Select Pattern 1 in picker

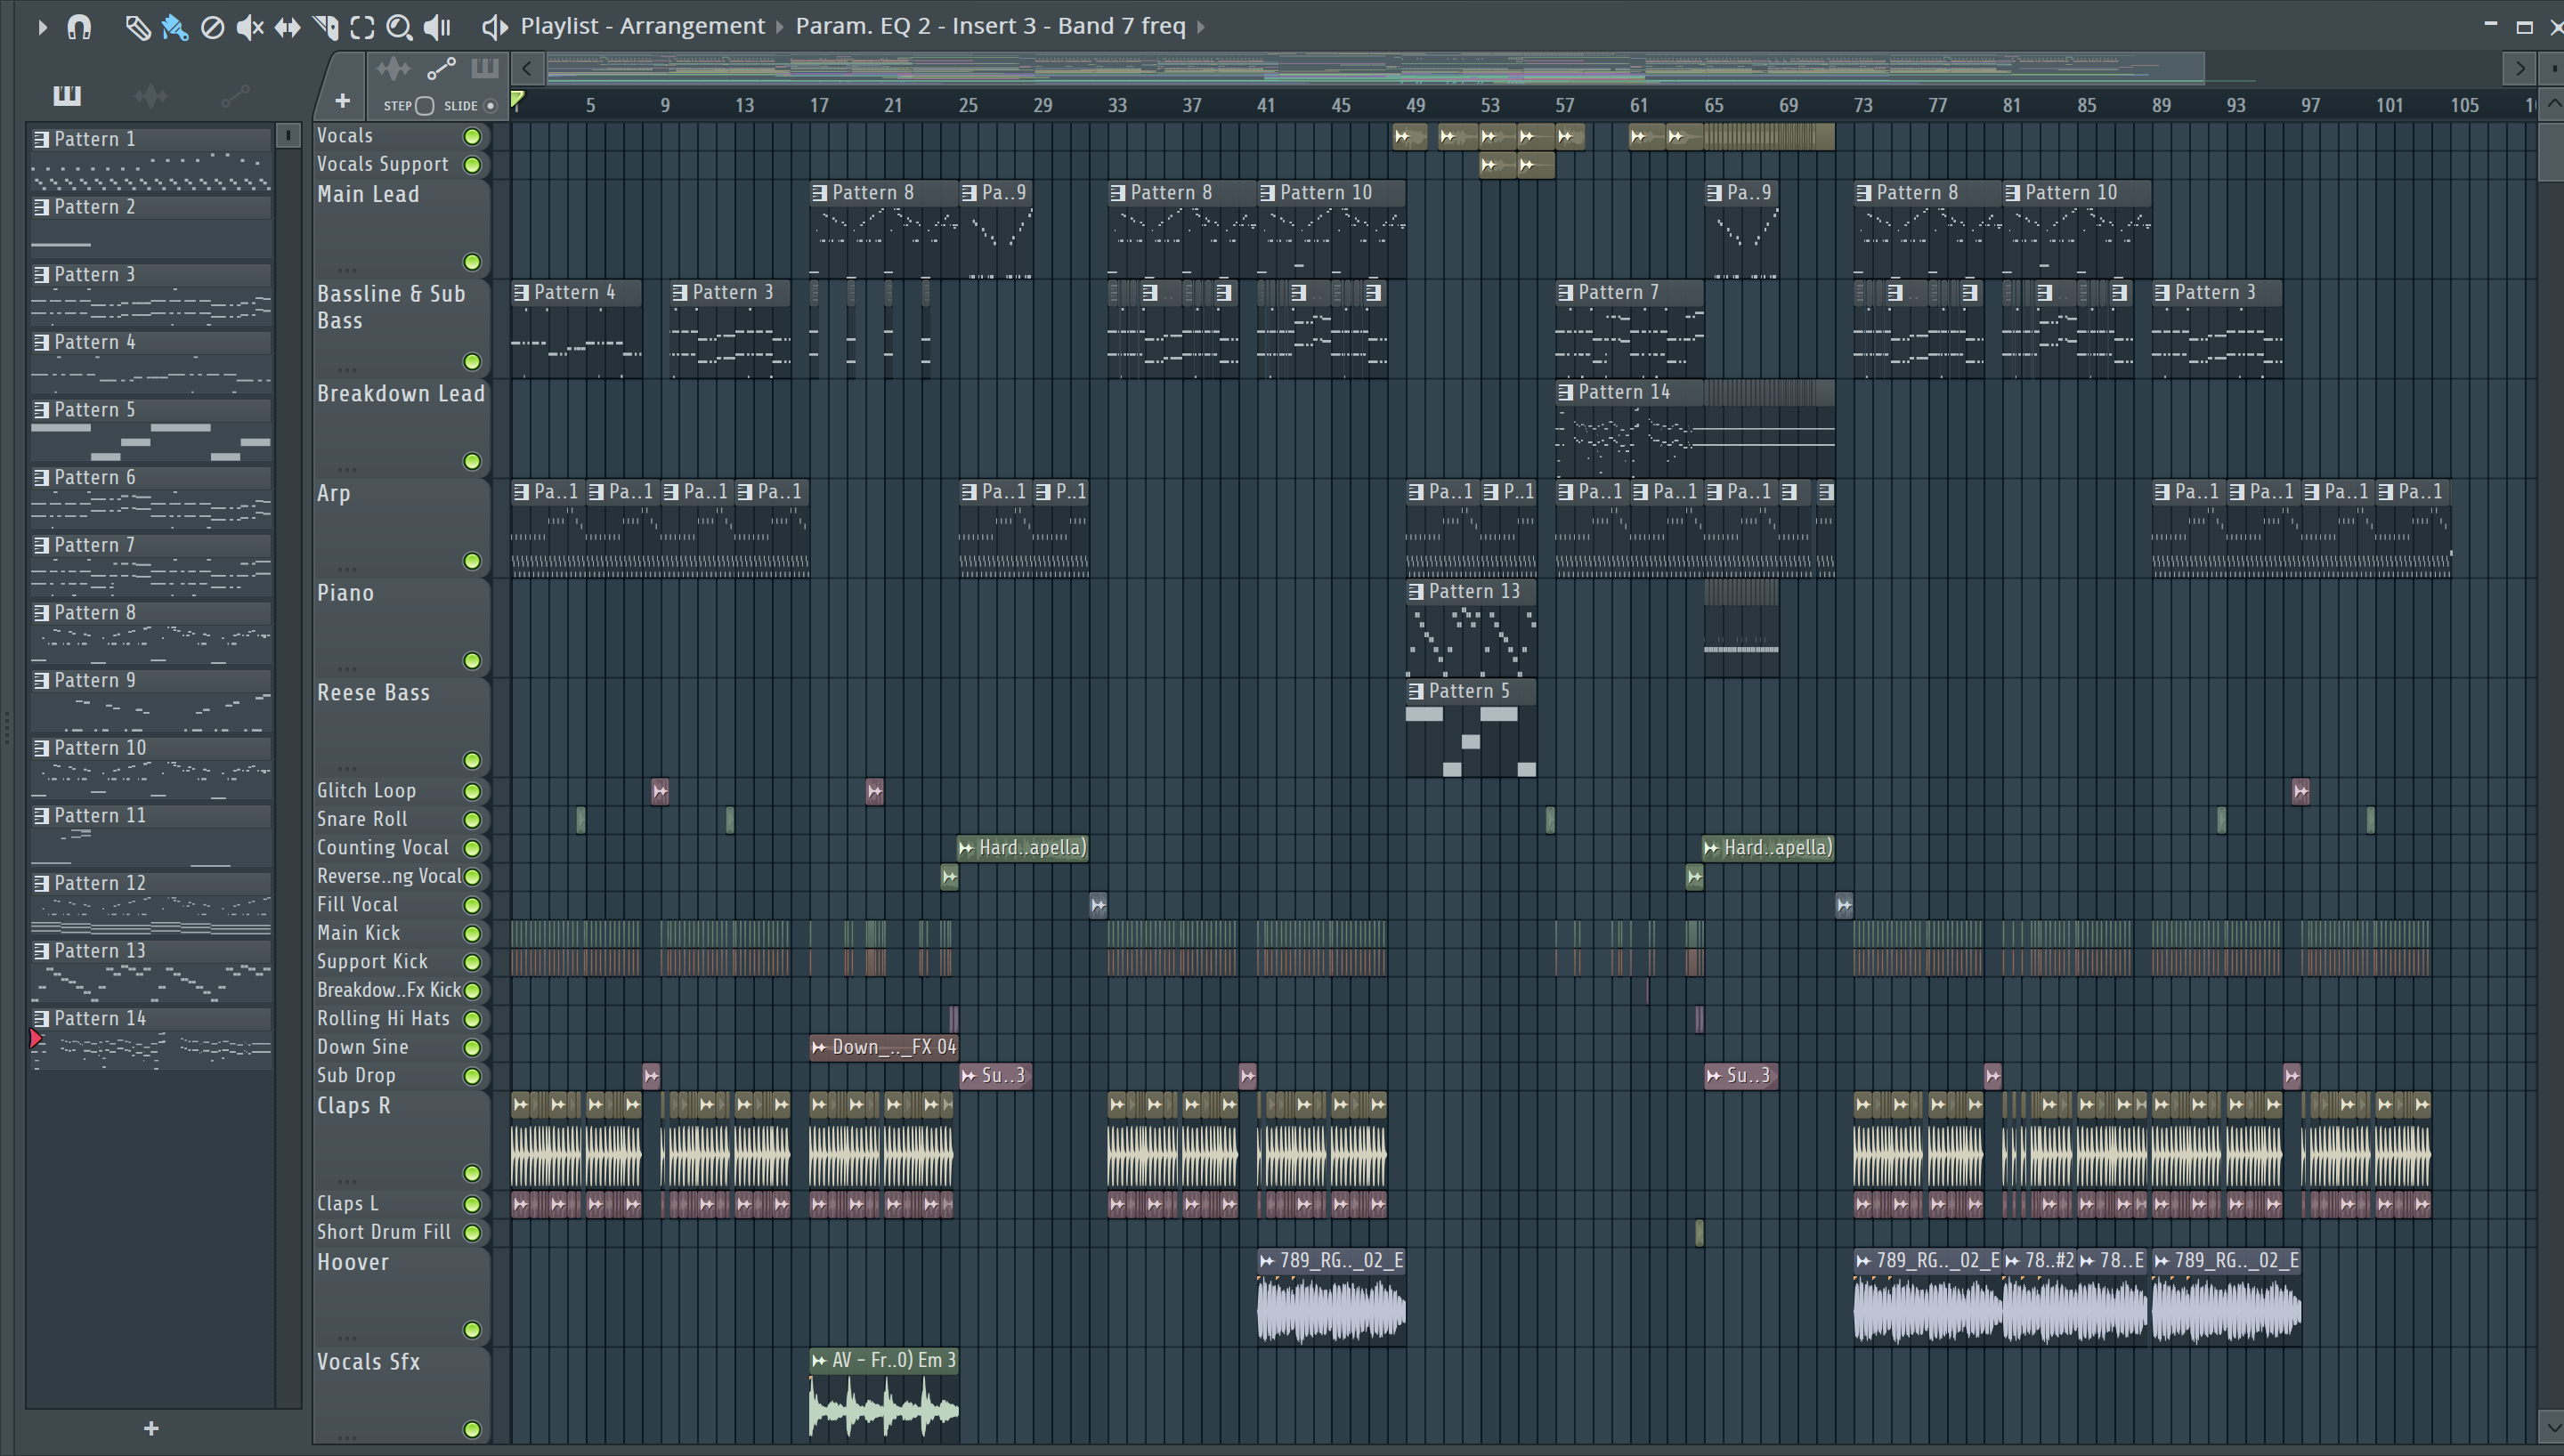(x=150, y=160)
